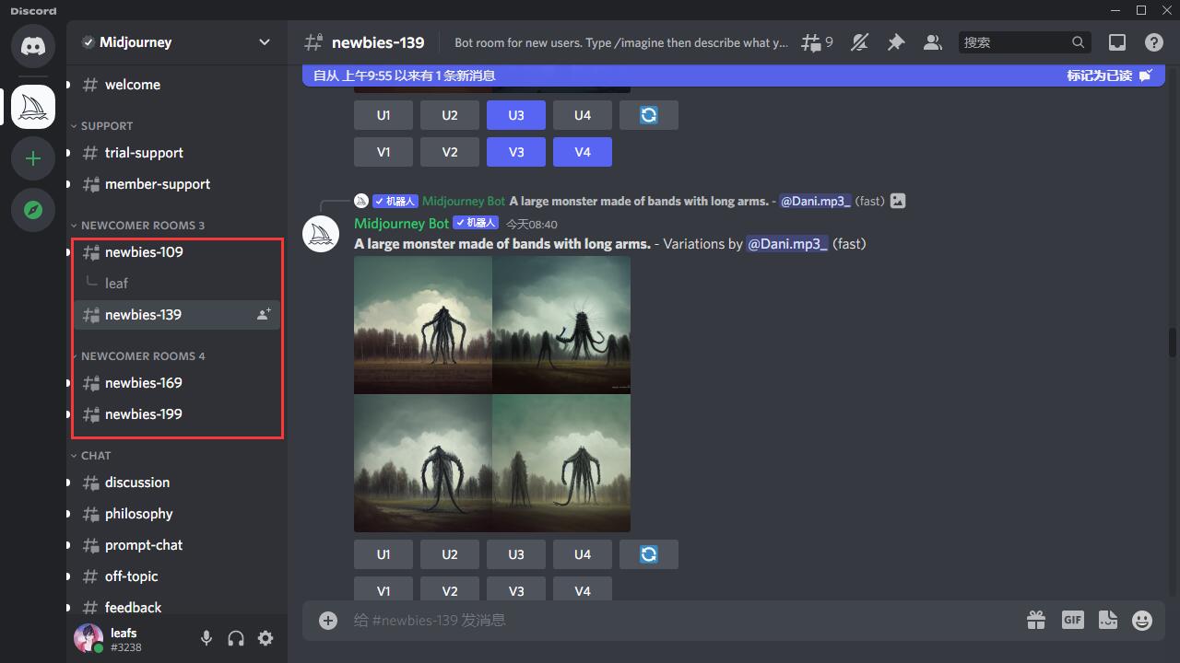Open Explore Discoverable Servers compass icon
This screenshot has height=663, width=1180.
coord(33,210)
